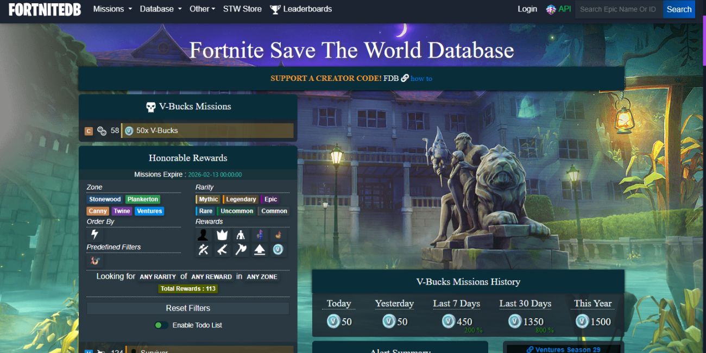Select the crown reward filter icon
This screenshot has width=706, height=353.
point(222,234)
